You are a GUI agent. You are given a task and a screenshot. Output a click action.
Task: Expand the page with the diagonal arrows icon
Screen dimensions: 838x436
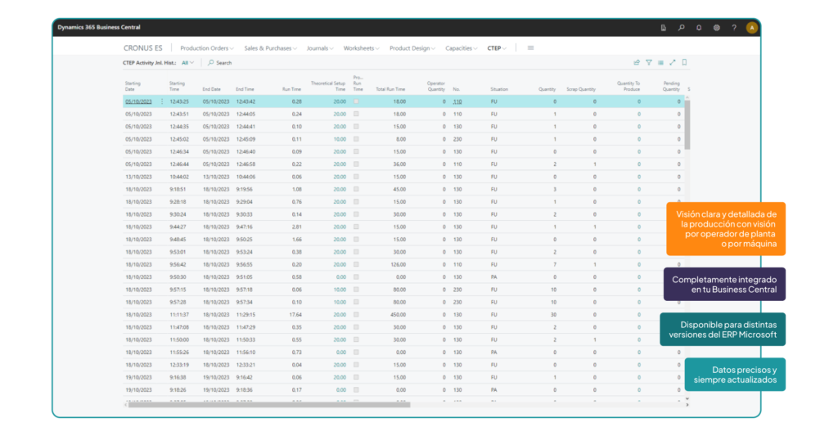(673, 62)
